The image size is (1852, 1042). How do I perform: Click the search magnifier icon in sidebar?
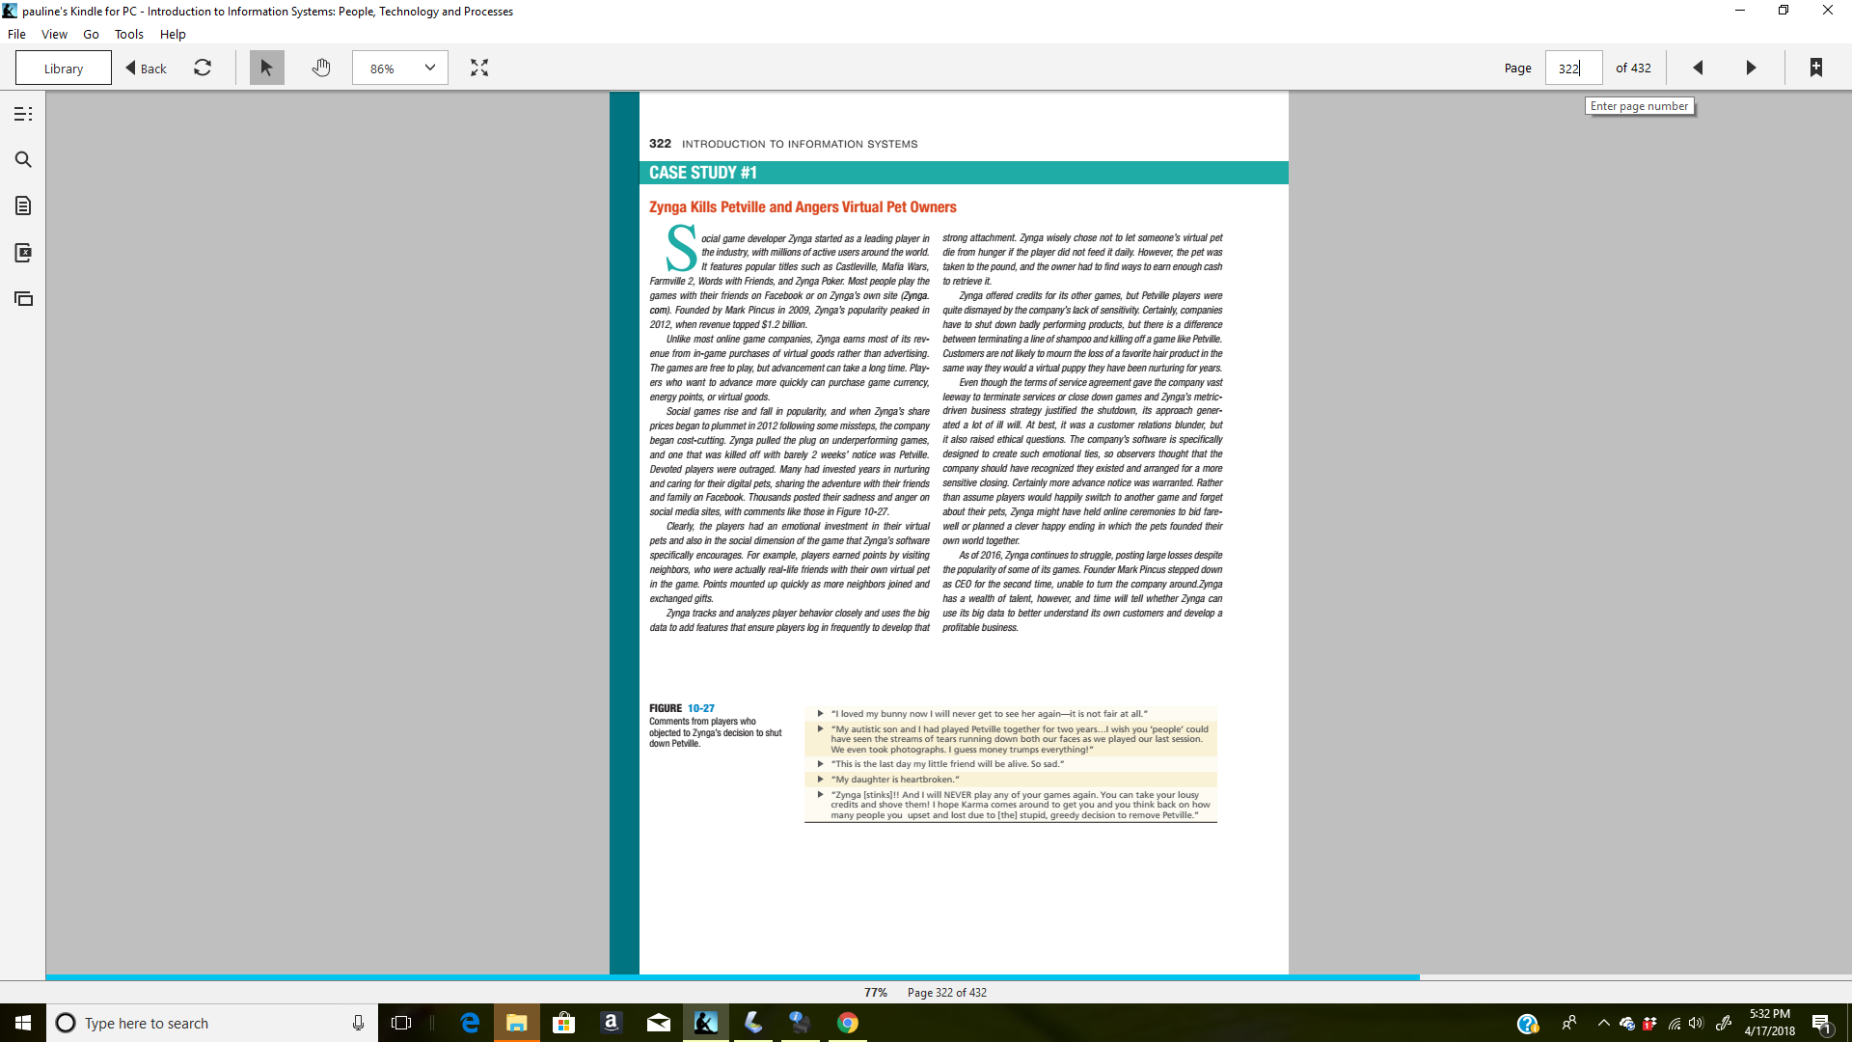pyautogui.click(x=23, y=160)
